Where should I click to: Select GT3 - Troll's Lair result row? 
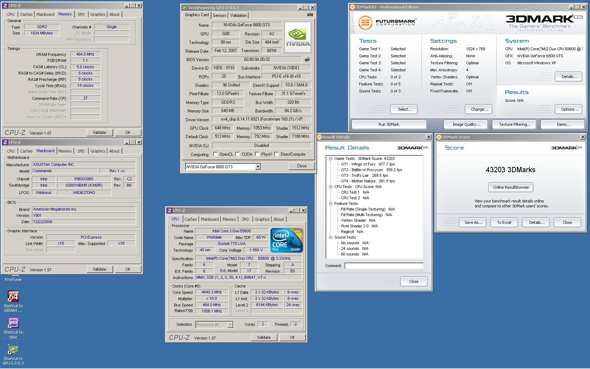tap(365, 175)
